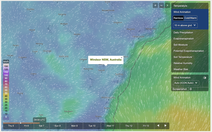Jump to Thu 5 on the timeline
The width and height of the screenshot is (212, 132).
(11, 126)
